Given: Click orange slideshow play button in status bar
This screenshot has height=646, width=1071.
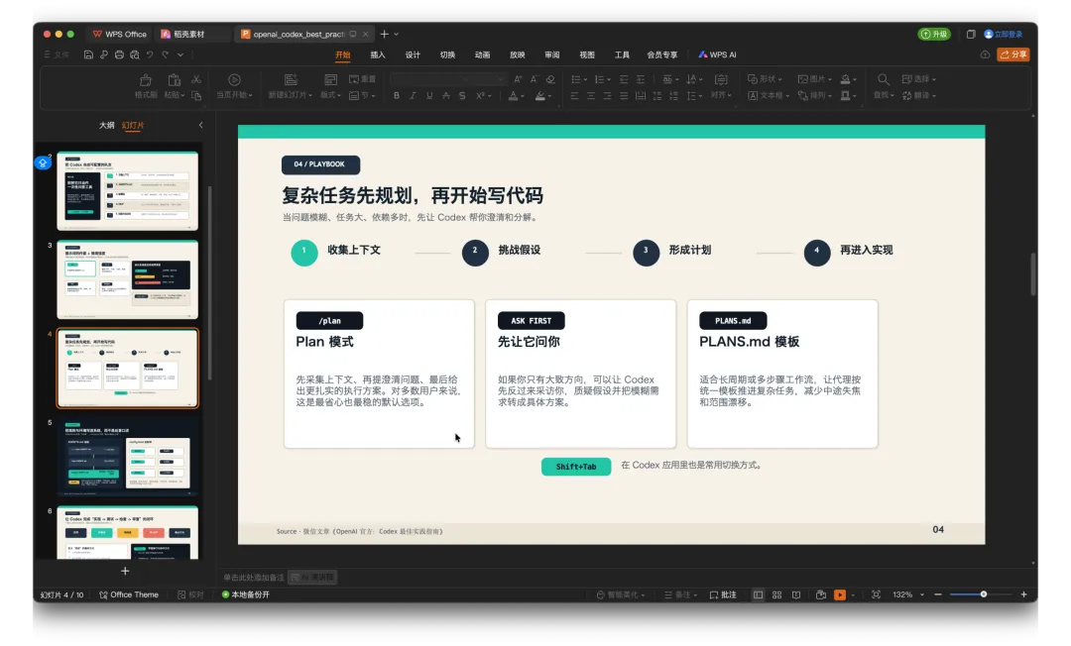Looking at the screenshot, I should coord(840,594).
